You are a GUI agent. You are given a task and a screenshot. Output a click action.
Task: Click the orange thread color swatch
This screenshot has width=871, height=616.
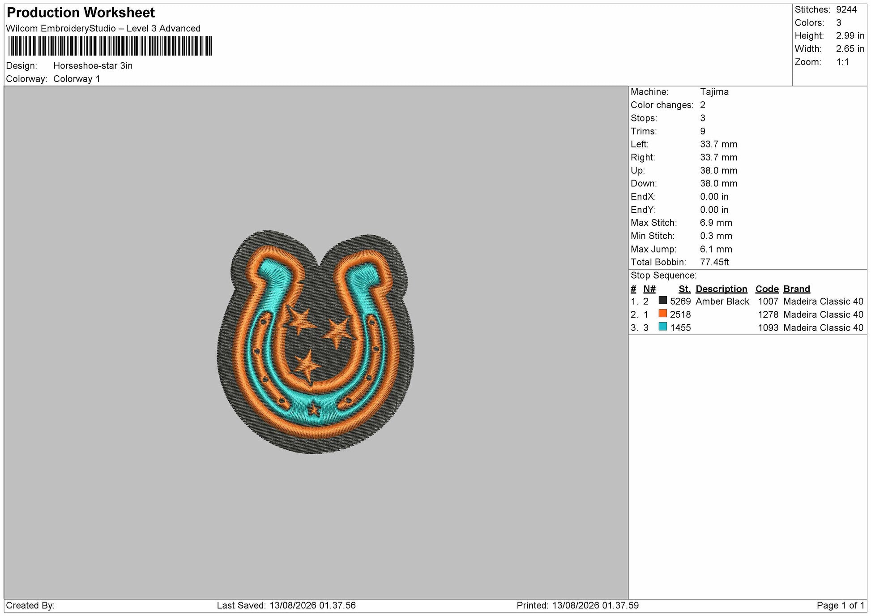click(x=663, y=314)
